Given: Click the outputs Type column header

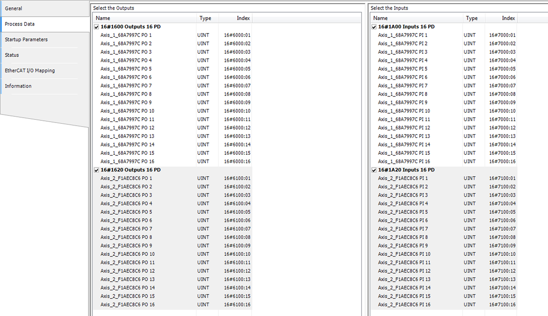Looking at the screenshot, I should pyautogui.click(x=207, y=18).
